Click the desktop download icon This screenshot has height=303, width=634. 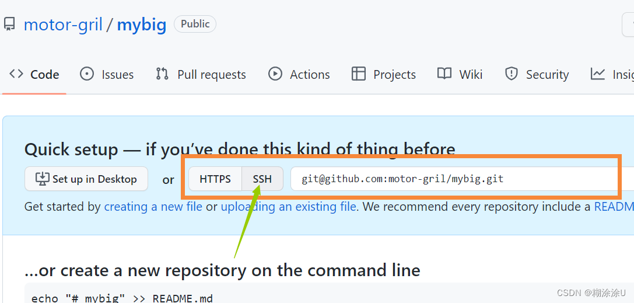click(x=42, y=179)
